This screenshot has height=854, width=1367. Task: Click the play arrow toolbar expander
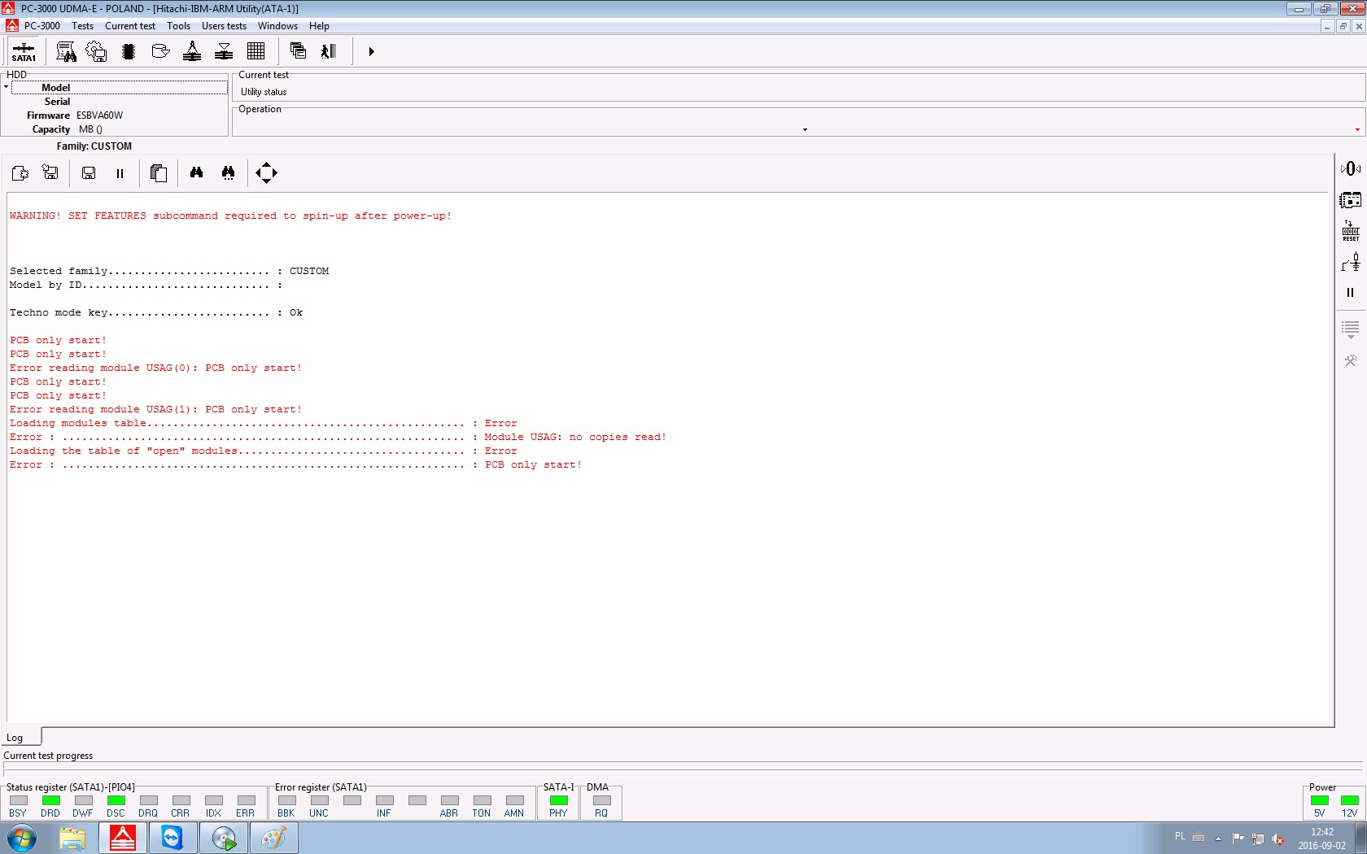[371, 51]
